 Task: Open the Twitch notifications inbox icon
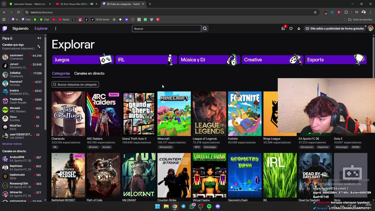pyautogui.click(x=283, y=28)
